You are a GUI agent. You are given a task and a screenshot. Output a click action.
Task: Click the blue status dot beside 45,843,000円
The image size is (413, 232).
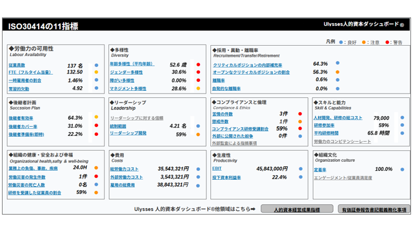point(301,169)
